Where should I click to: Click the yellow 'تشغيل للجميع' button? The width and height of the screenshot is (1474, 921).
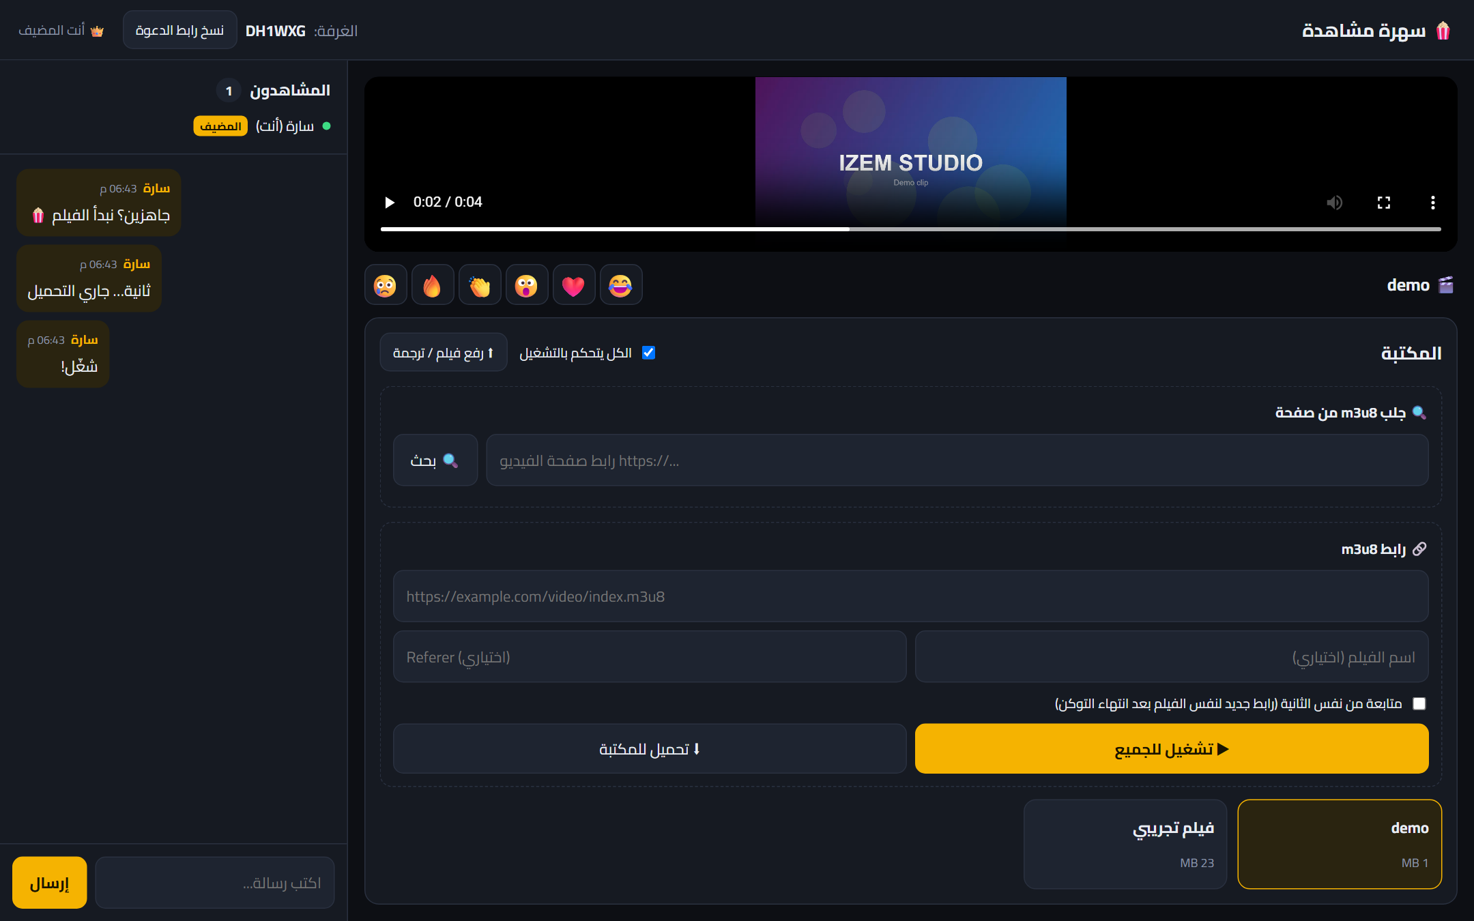coord(1171,749)
